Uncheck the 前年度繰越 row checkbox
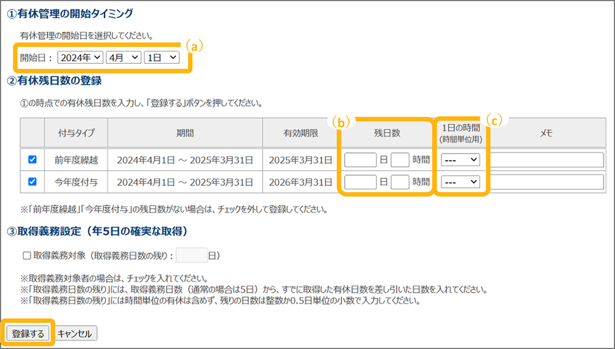The width and height of the screenshot is (615, 349). (33, 160)
